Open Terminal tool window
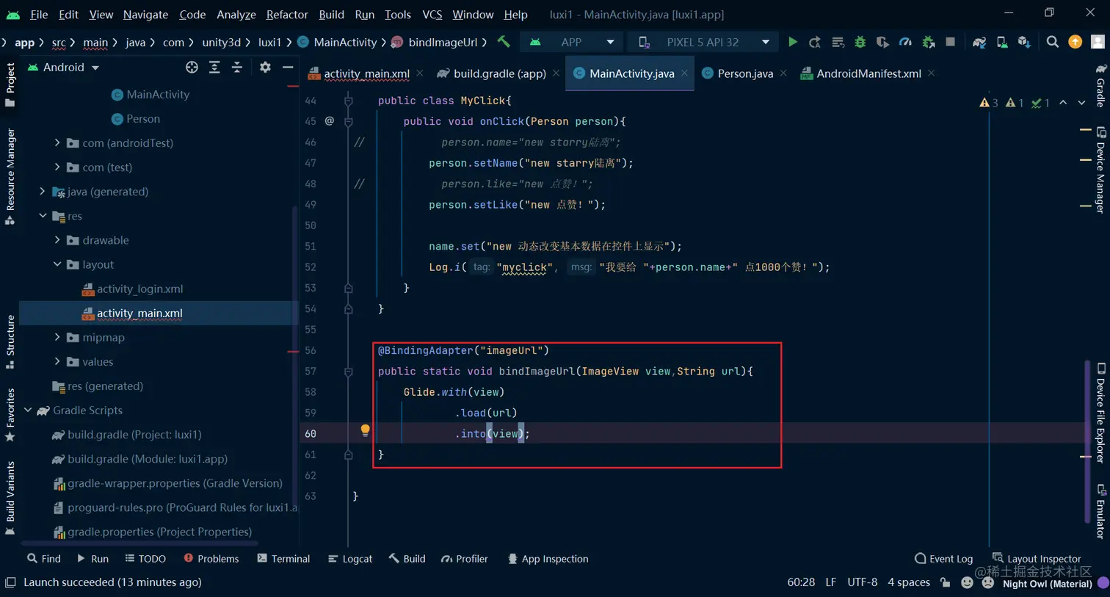The width and height of the screenshot is (1110, 597). click(283, 559)
